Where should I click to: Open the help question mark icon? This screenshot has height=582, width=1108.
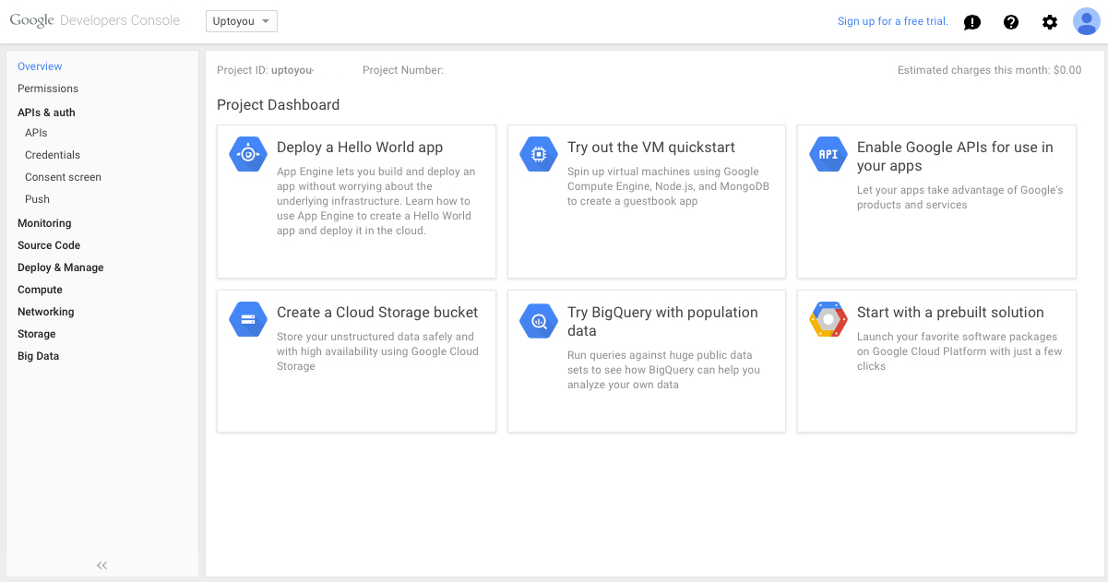[1011, 22]
